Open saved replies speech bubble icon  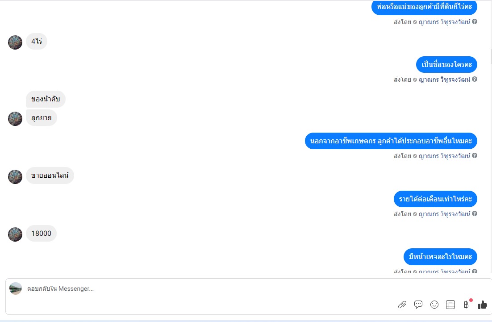pos(418,305)
